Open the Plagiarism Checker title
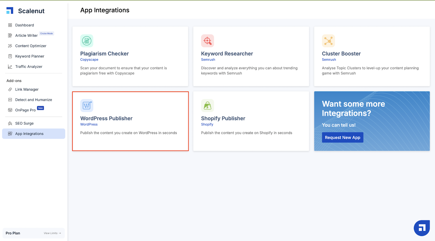The image size is (435, 241). click(x=104, y=54)
